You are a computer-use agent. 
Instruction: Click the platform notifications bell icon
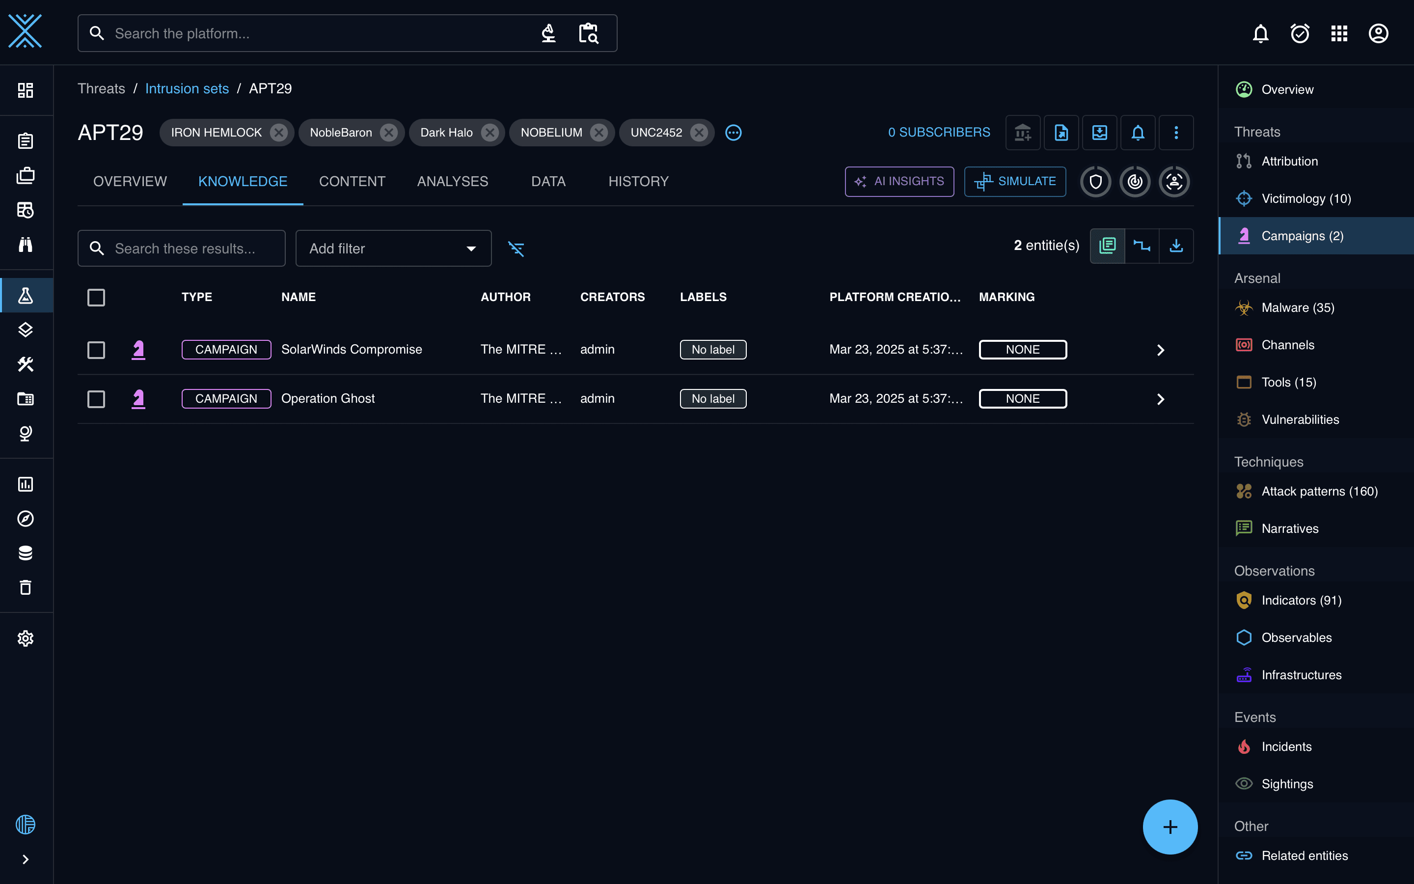[1260, 33]
